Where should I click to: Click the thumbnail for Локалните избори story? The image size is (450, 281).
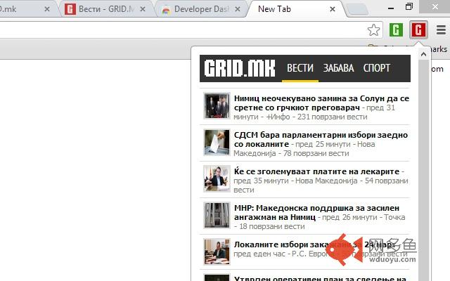coord(217,251)
